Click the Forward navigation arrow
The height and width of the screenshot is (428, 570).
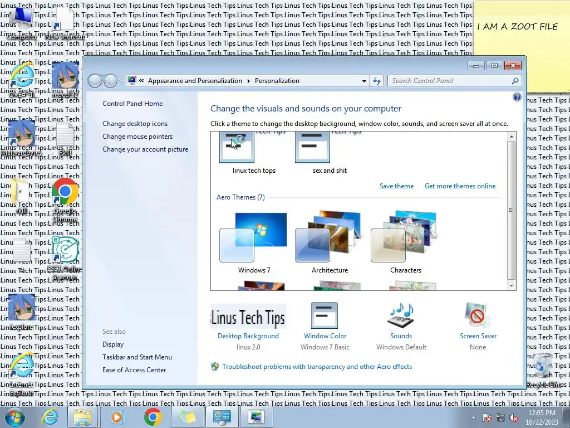coord(110,81)
